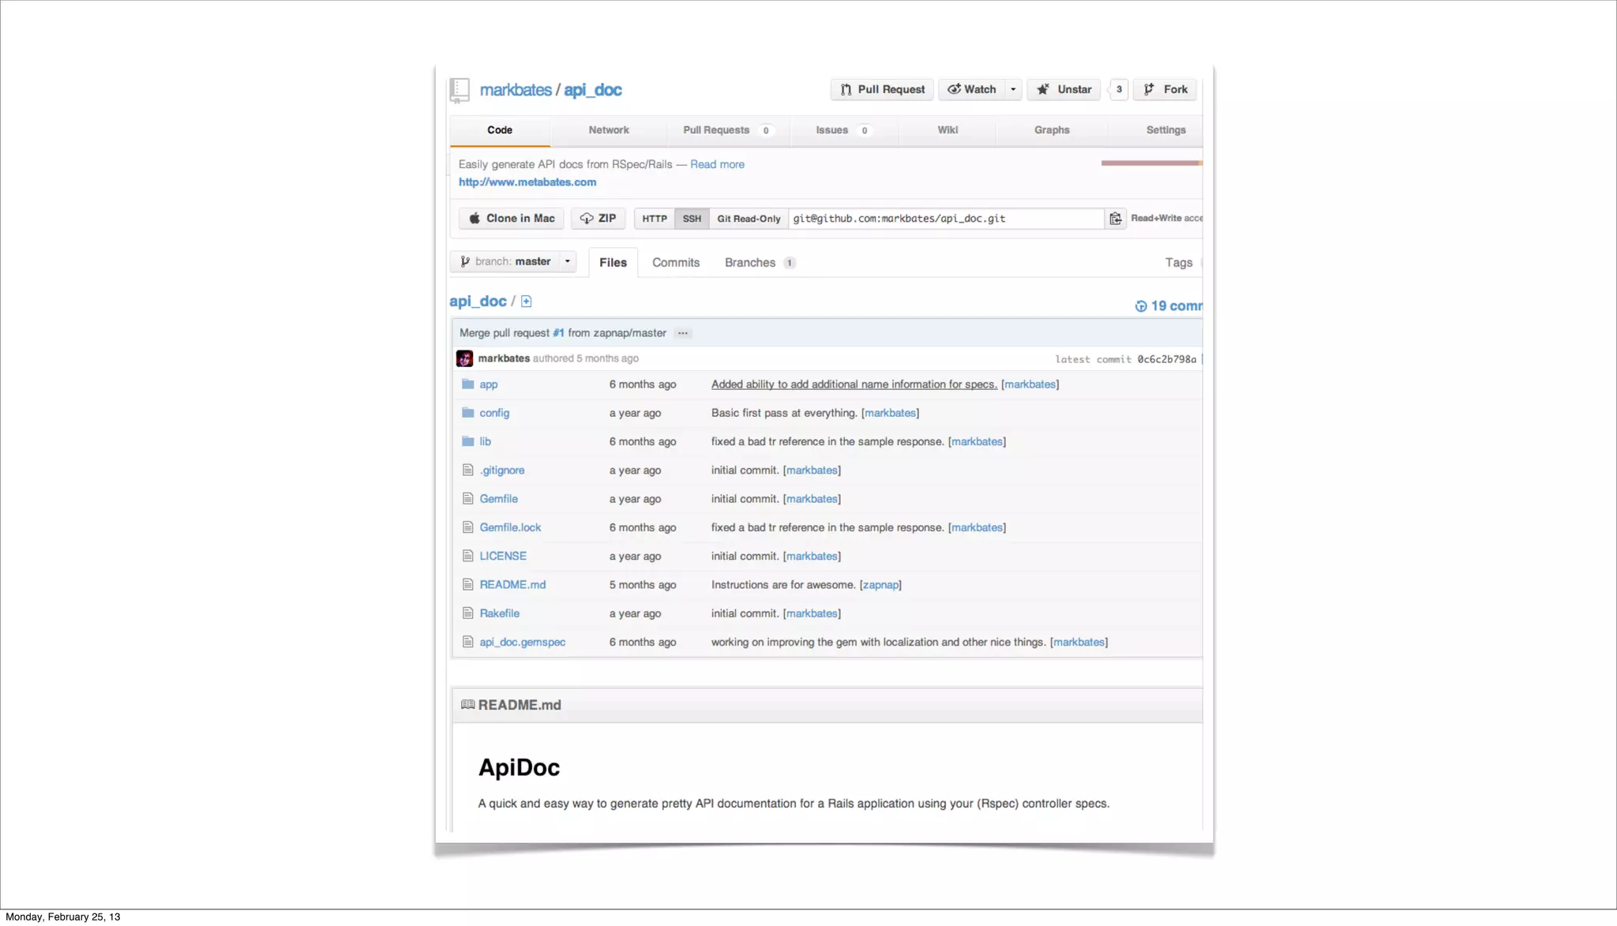The height and width of the screenshot is (926, 1617).
Task: Toggle the Unstar button
Action: pyautogui.click(x=1064, y=89)
